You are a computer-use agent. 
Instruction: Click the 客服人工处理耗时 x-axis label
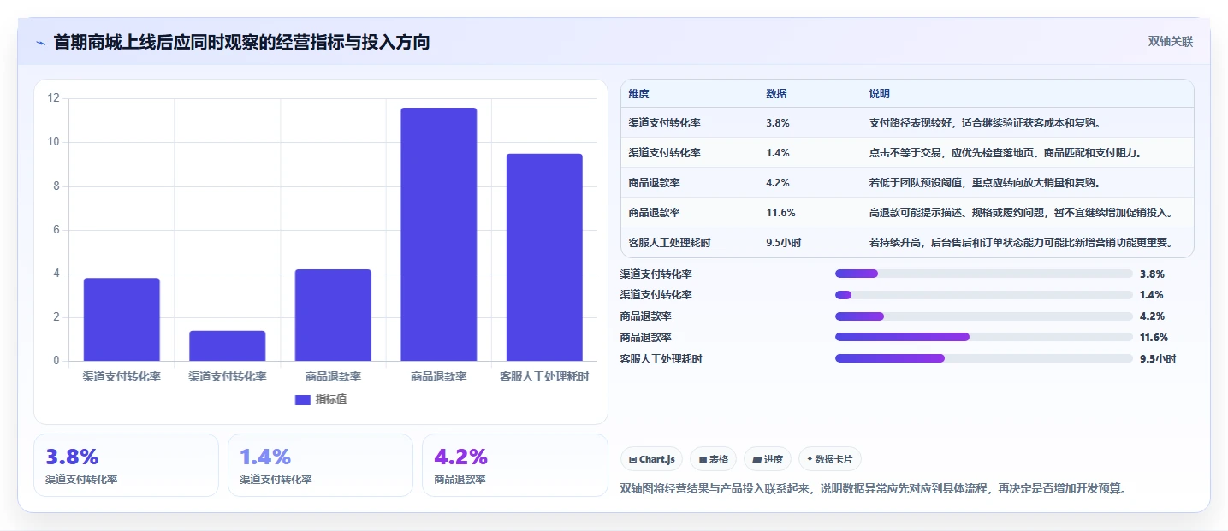(544, 376)
